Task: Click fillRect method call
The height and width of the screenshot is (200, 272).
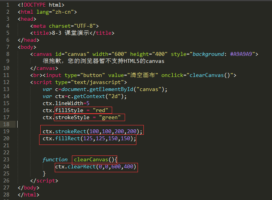Action: coord(68,138)
